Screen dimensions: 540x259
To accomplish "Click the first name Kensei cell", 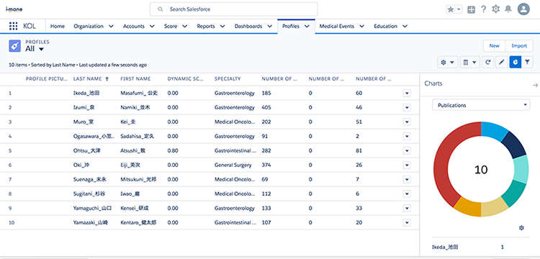I will pos(135,208).
